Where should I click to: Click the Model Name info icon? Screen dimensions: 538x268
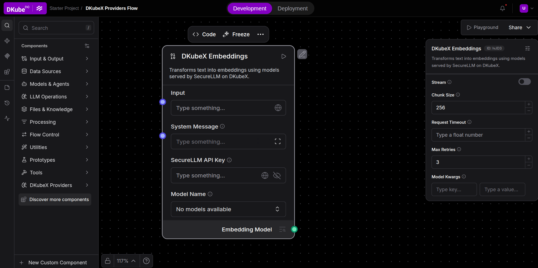click(210, 194)
